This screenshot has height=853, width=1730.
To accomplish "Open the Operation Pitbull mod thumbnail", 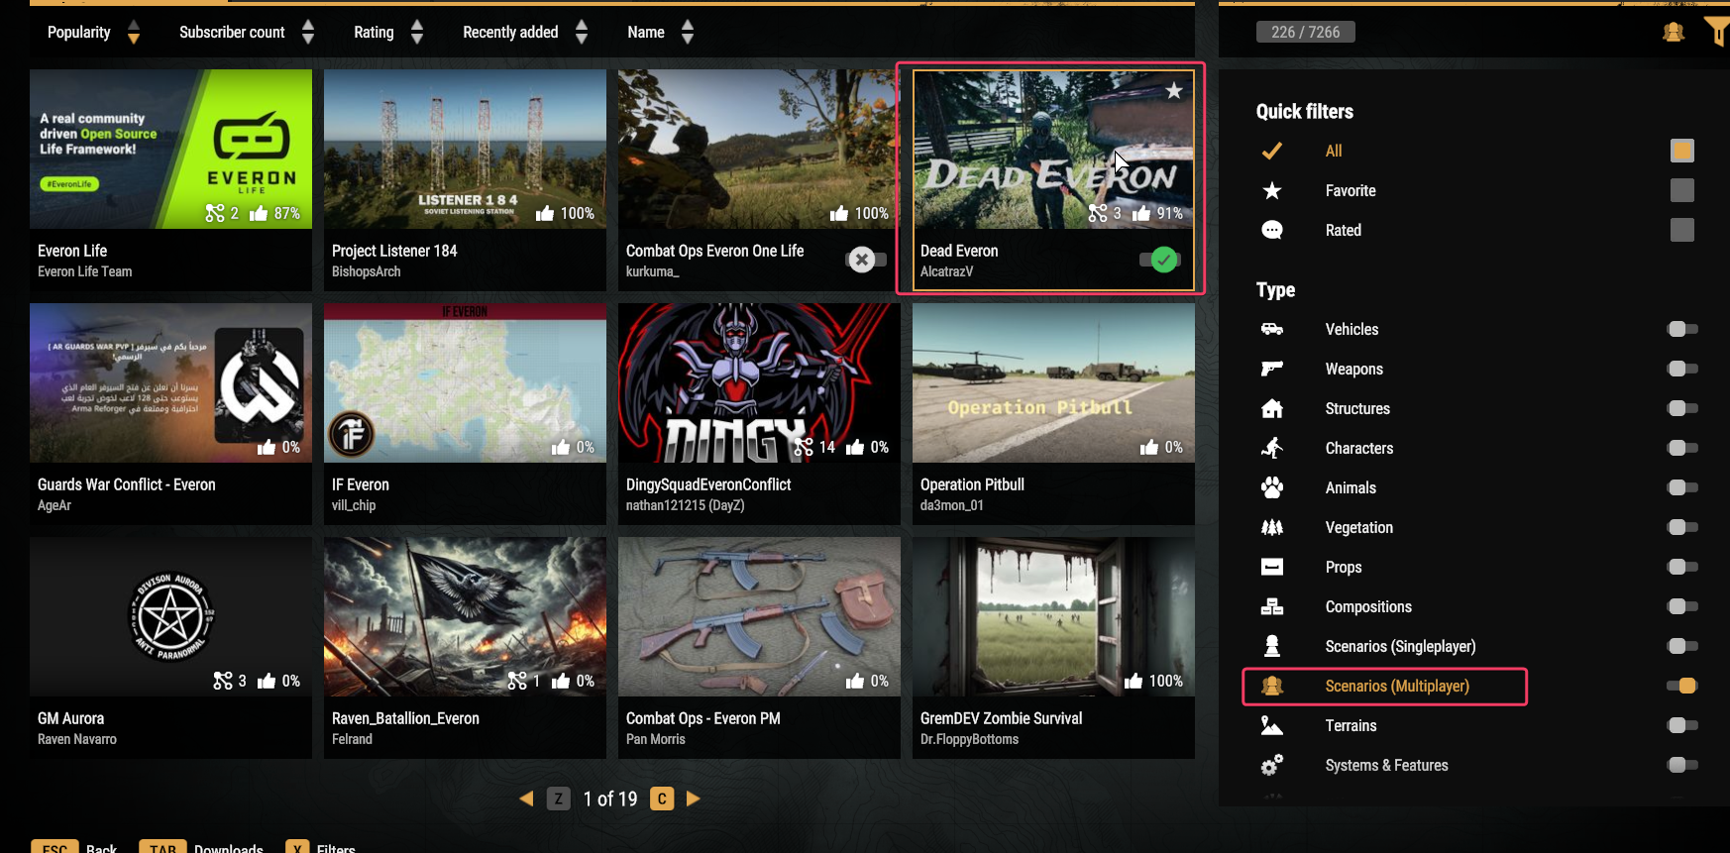I will (x=1053, y=382).
